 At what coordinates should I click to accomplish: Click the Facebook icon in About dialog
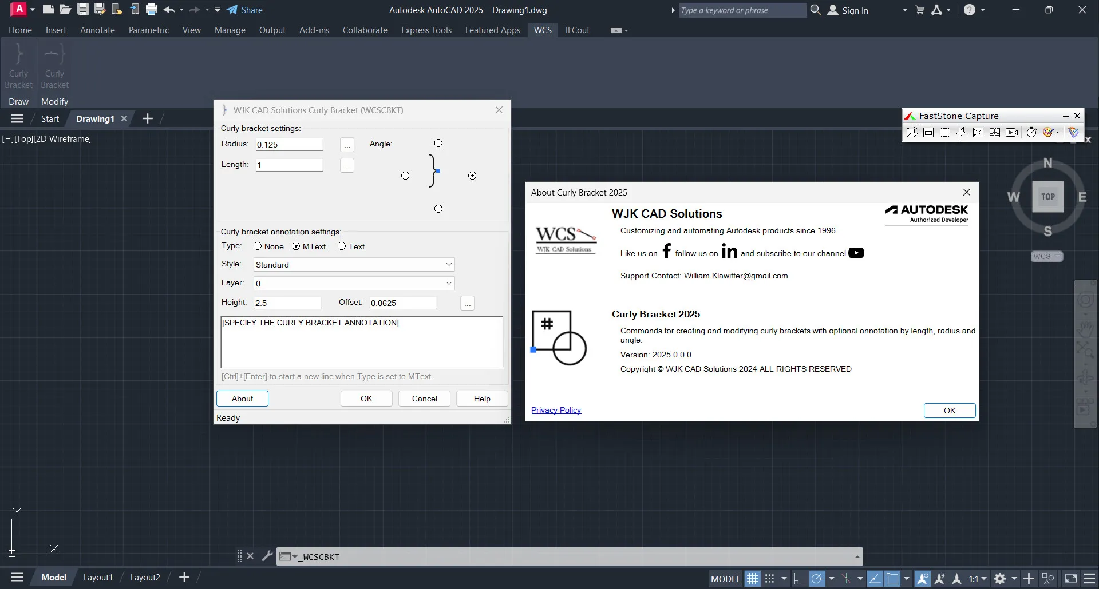click(x=667, y=250)
